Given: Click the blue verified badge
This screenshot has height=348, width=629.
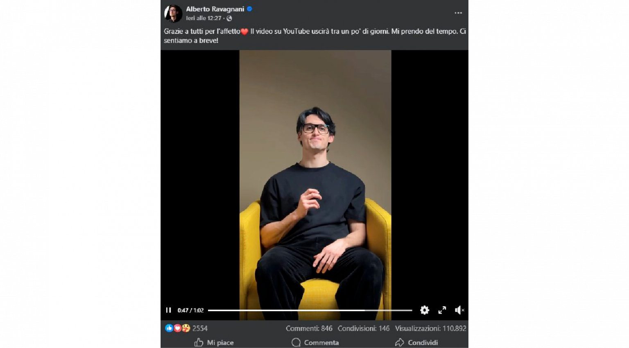Looking at the screenshot, I should pos(249,9).
